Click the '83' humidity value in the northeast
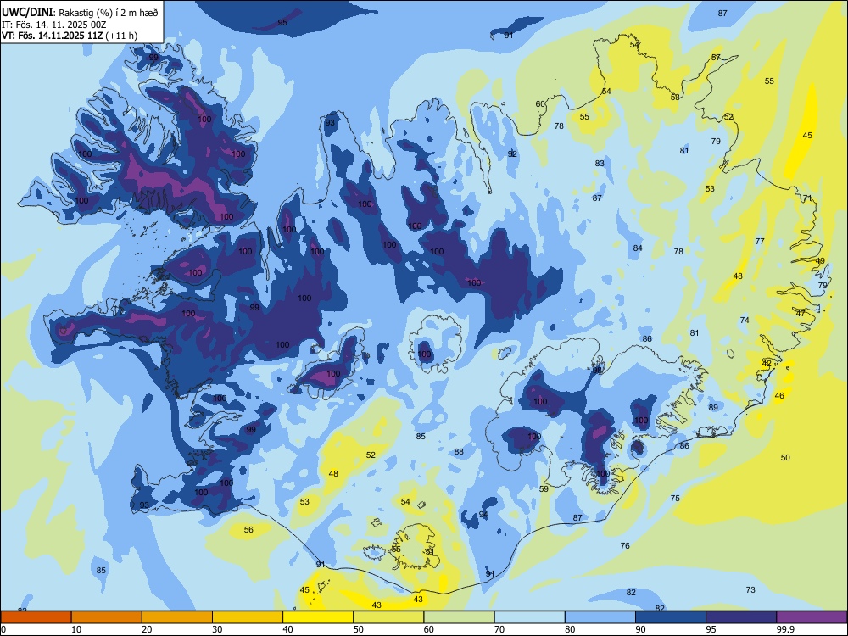Viewport: 848px width, 636px height. coord(600,164)
